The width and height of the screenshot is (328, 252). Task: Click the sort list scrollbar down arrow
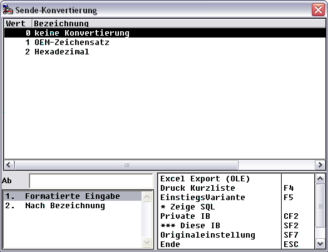pos(146,243)
